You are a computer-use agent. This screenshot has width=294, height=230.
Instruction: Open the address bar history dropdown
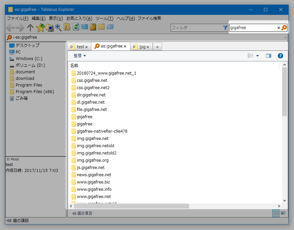tap(285, 38)
